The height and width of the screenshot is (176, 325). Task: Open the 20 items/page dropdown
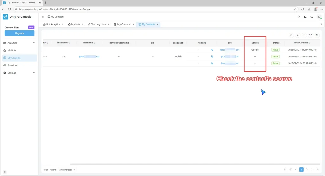tap(67, 170)
